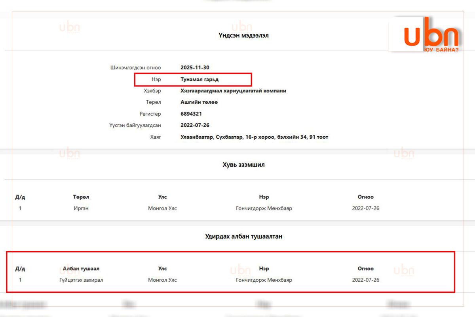This screenshot has height=317, width=475.
Task: Click Хязгаарлагдмал хариуцлагатай компани form value
Action: pos(233,91)
